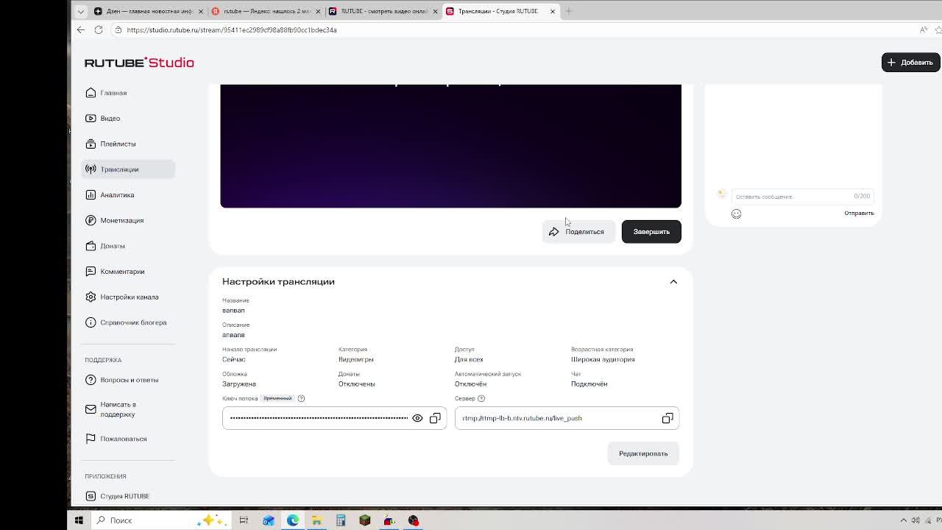Copy the stream key

click(435, 418)
